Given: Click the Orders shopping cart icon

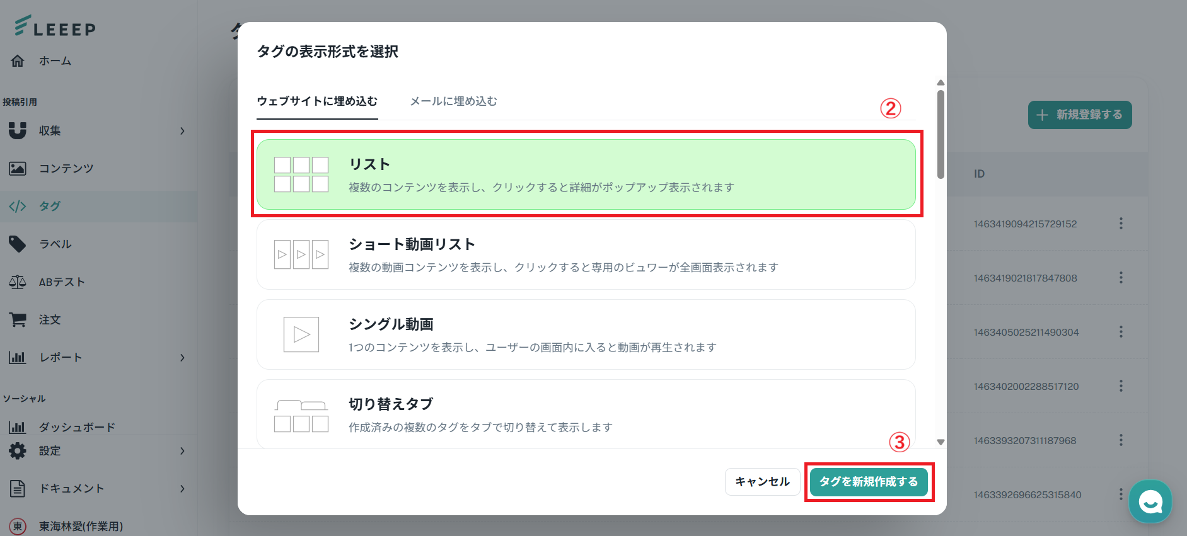Looking at the screenshot, I should [x=18, y=319].
